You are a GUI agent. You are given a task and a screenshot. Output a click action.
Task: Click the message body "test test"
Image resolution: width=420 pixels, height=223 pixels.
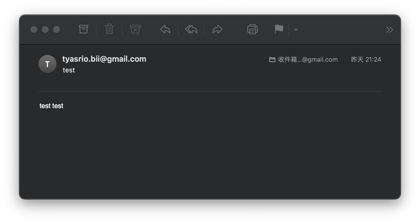(x=51, y=106)
